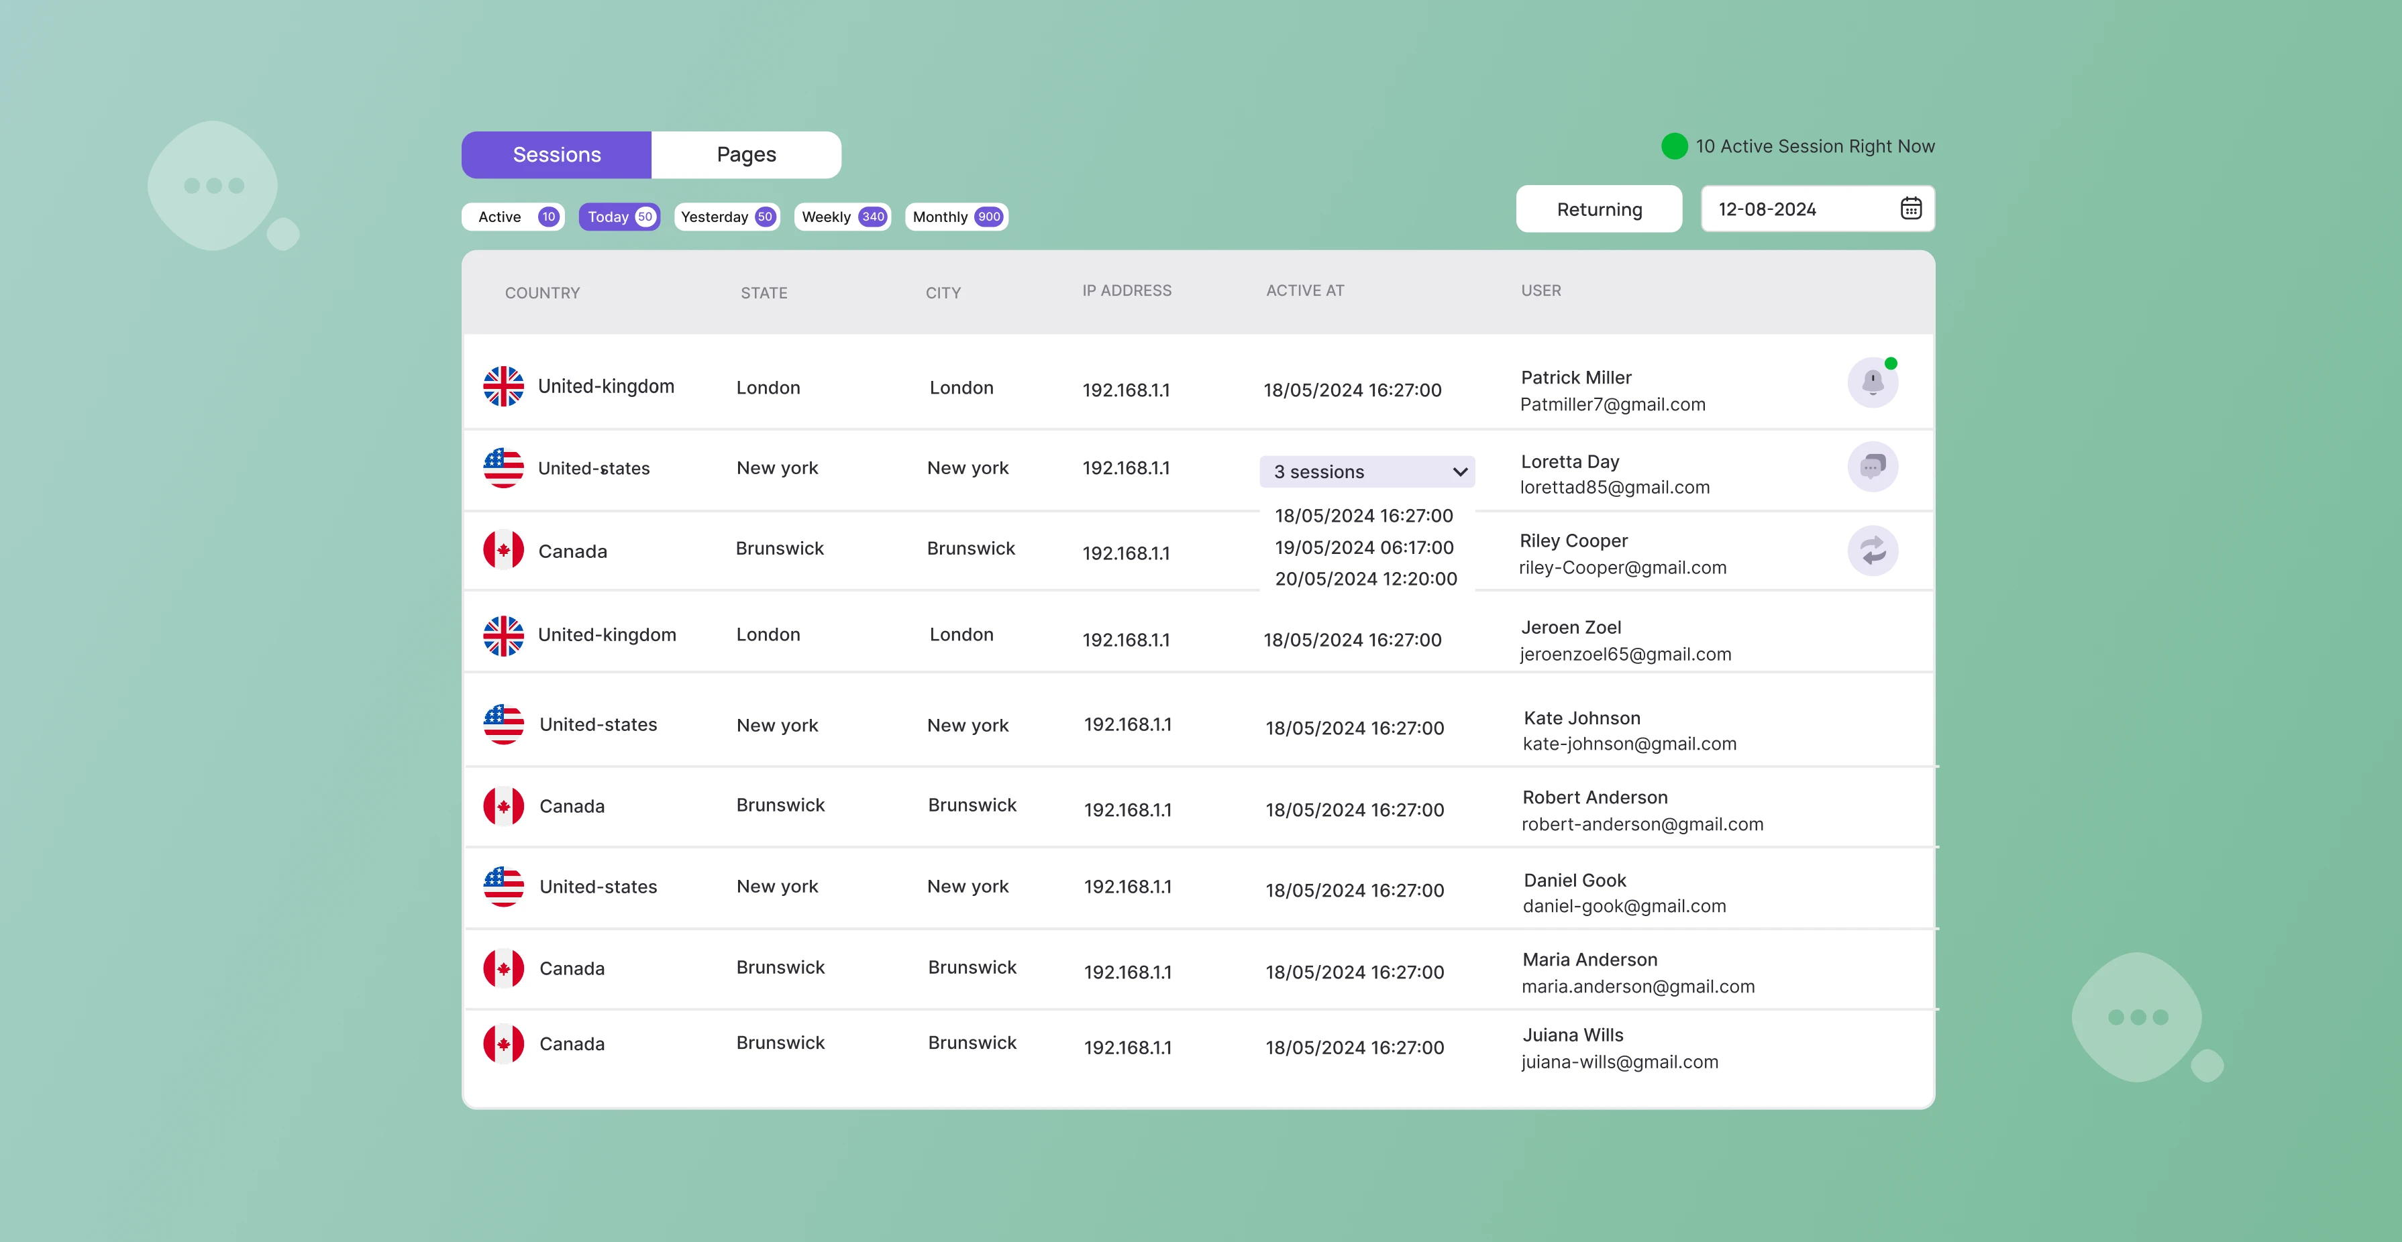2402x1242 pixels.
Task: Open the calendar icon in the date field
Action: coord(1911,209)
